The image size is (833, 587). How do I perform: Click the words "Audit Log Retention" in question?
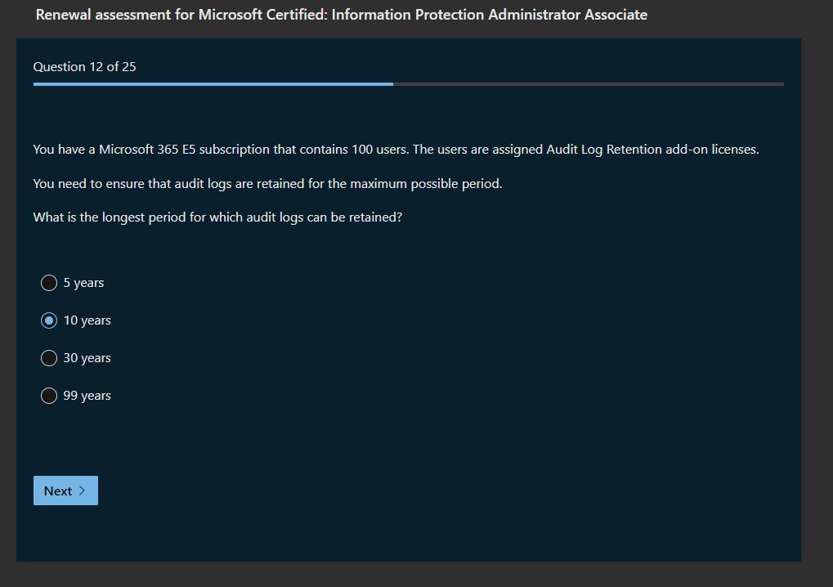click(x=603, y=150)
